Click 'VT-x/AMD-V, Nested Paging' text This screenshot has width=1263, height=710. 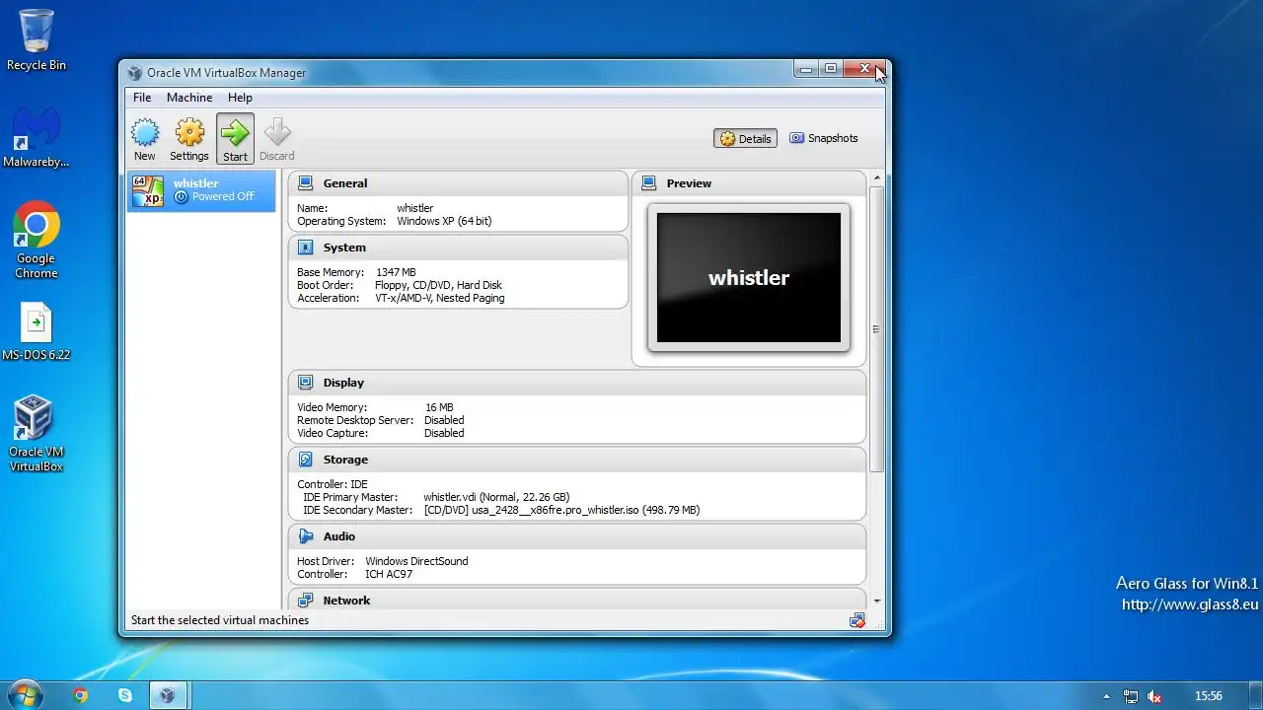click(x=439, y=298)
